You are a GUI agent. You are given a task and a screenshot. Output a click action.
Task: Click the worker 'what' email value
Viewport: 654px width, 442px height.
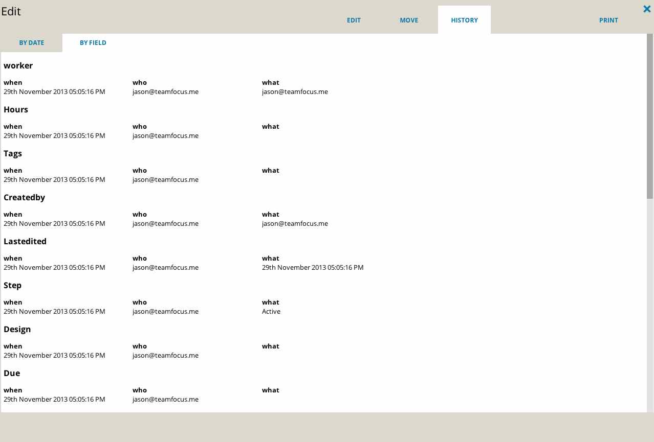pos(295,92)
